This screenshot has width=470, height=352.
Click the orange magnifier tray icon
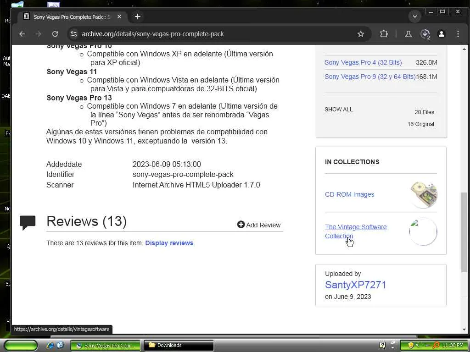436,345
